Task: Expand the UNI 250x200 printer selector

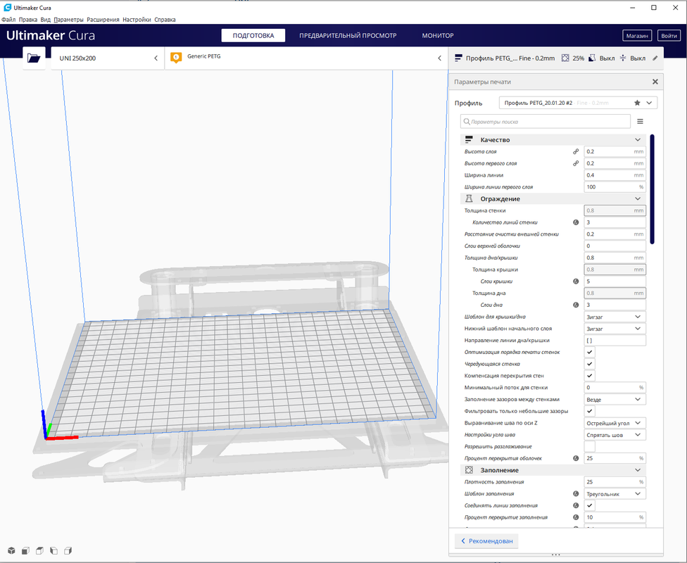Action: [108, 58]
